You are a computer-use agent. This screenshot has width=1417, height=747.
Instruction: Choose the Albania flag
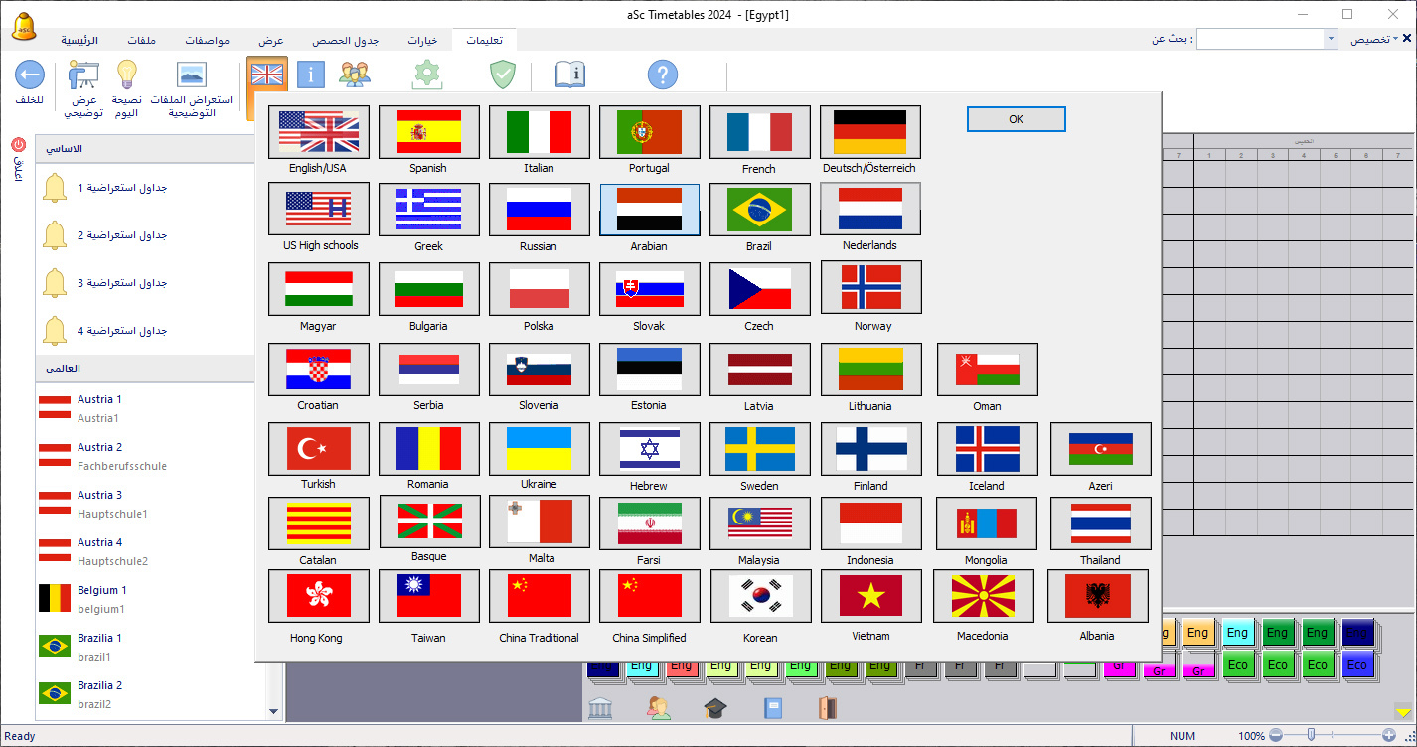1098,596
